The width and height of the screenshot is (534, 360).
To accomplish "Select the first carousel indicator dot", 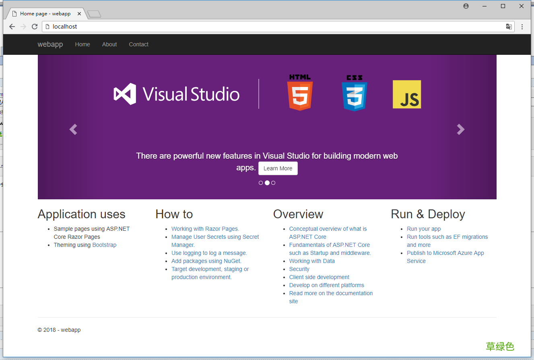I will click(261, 182).
